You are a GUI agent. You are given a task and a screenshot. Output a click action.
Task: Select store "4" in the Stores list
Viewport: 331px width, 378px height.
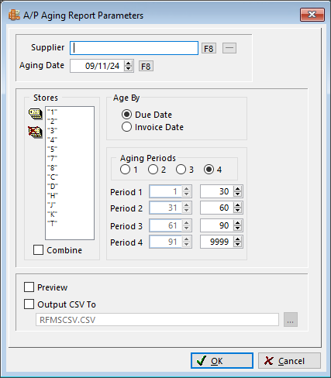pyautogui.click(x=52, y=140)
